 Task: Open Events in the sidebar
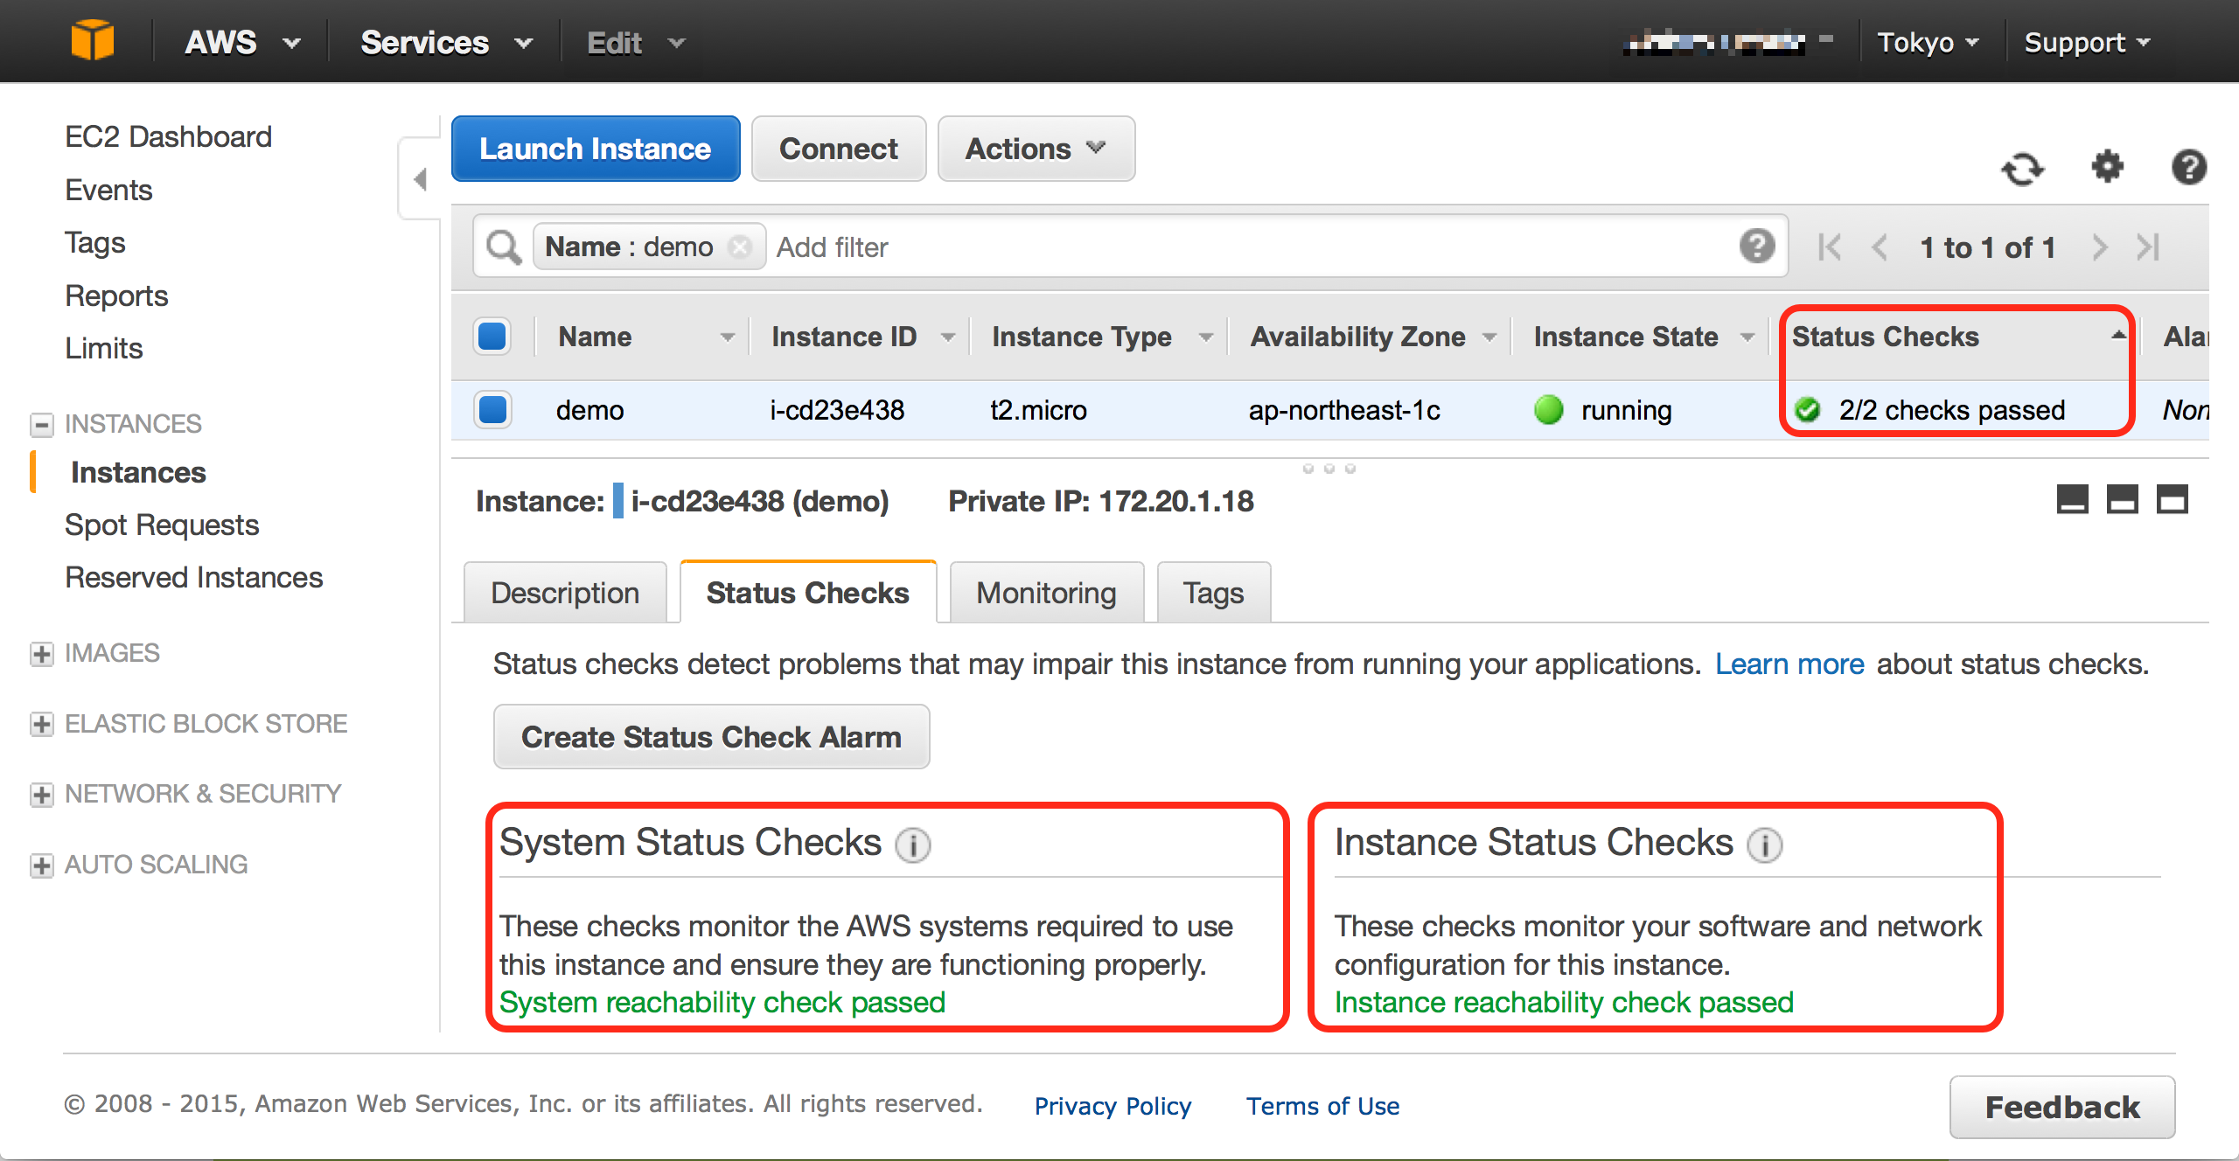click(108, 190)
